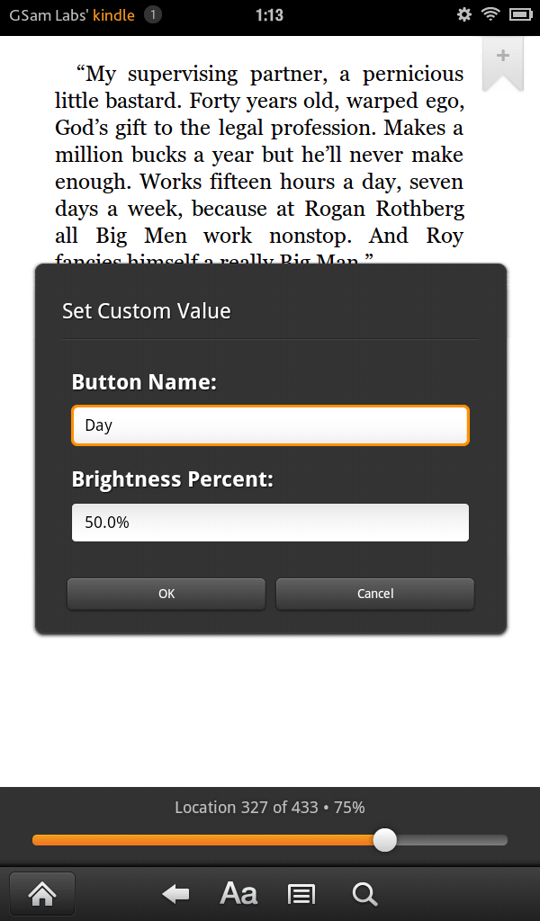Click the reading progress slider handle
Image resolution: width=540 pixels, height=921 pixels.
pyautogui.click(x=385, y=840)
